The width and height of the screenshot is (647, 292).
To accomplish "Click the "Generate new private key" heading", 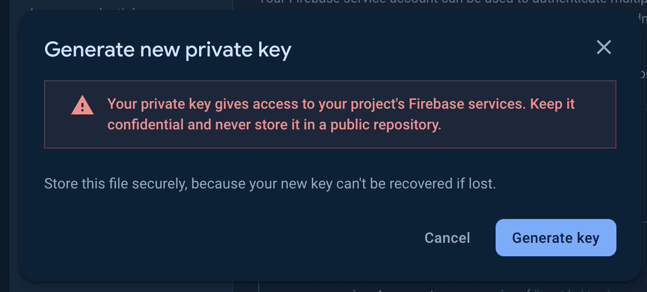I will coord(168,50).
